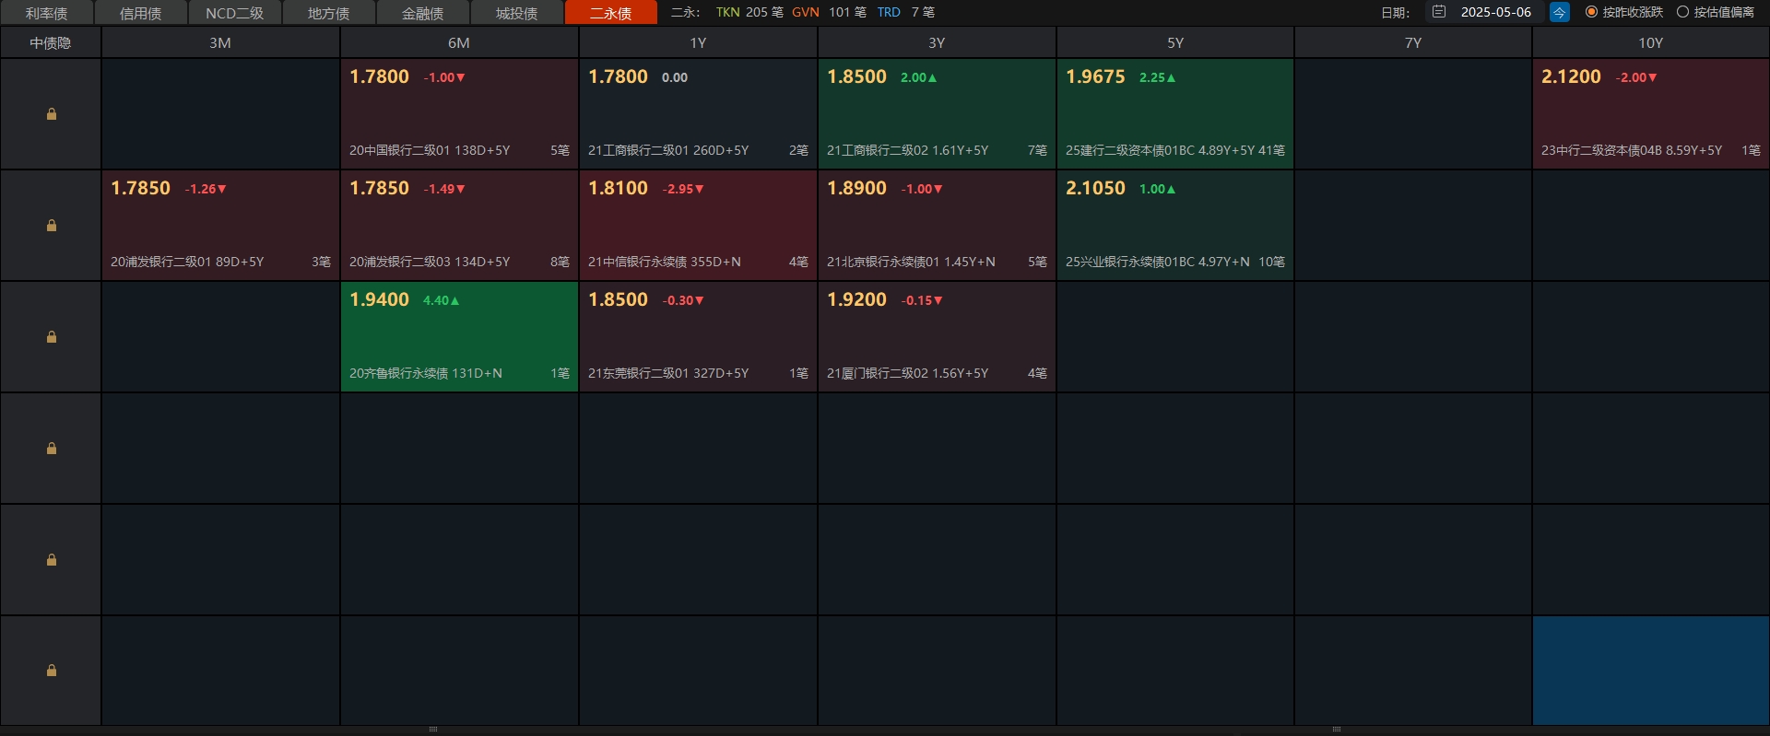Open the 20齐鲁银行永续债 131D+N cell
This screenshot has width=1770, height=736.
coord(459,337)
